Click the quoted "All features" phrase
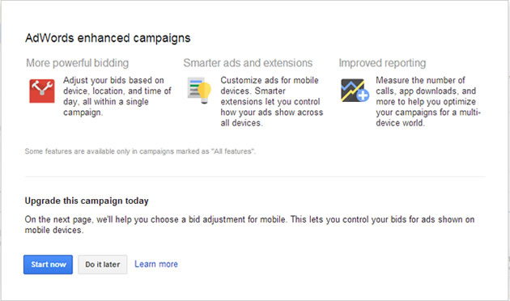 tap(233, 151)
